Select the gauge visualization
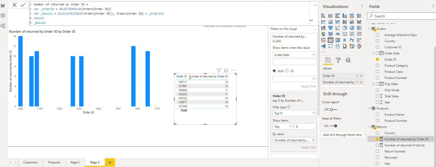 pos(338,34)
